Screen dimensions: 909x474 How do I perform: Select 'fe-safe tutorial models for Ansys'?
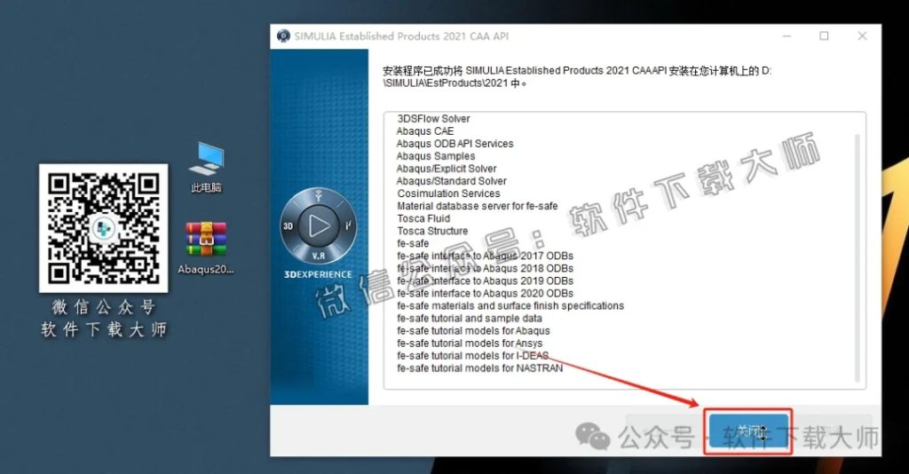tap(470, 344)
